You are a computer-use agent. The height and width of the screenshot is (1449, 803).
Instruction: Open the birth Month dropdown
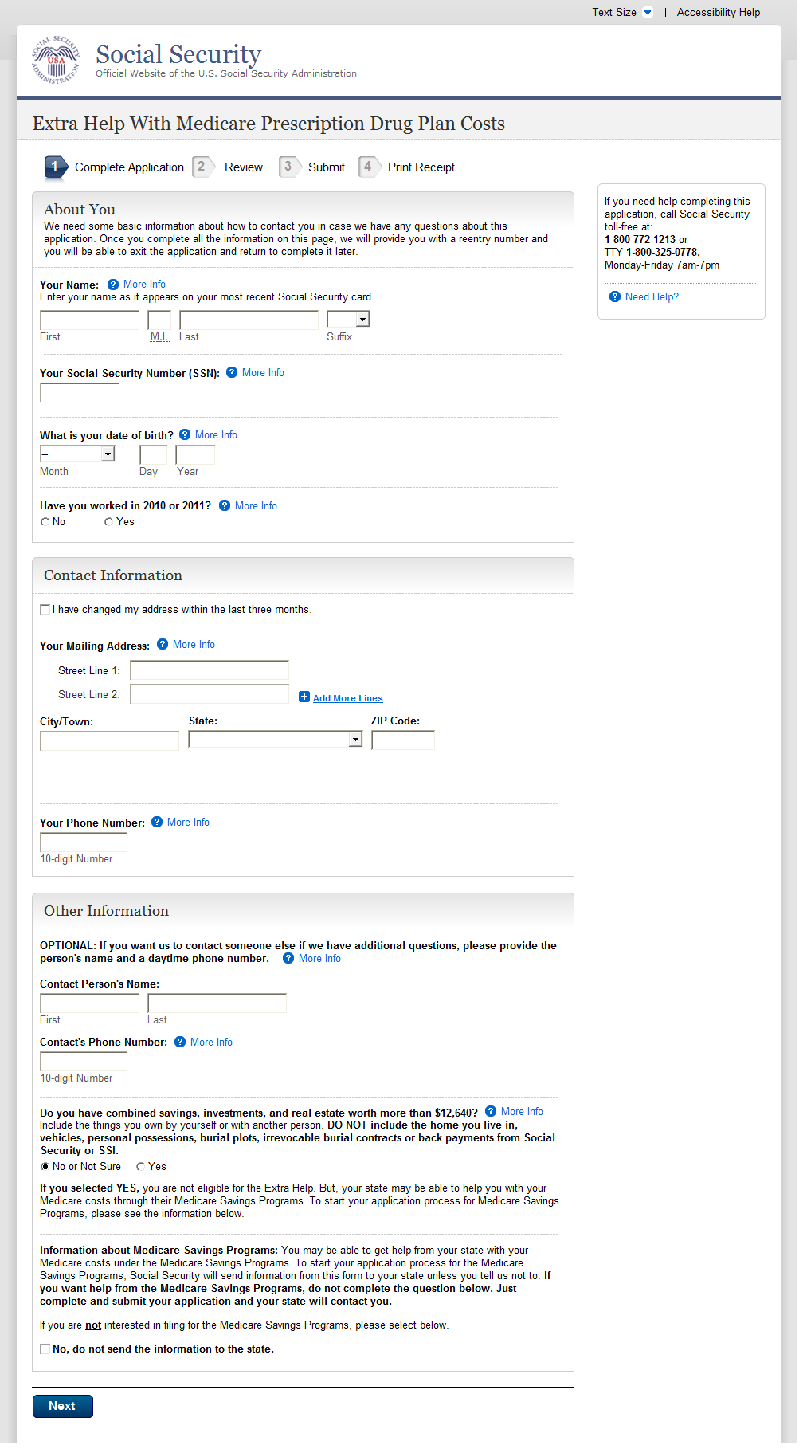tap(108, 454)
